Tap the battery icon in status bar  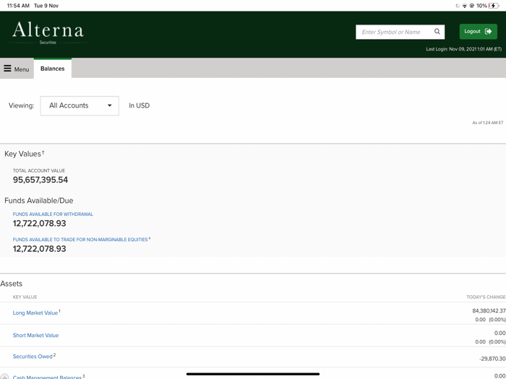tap(494, 6)
